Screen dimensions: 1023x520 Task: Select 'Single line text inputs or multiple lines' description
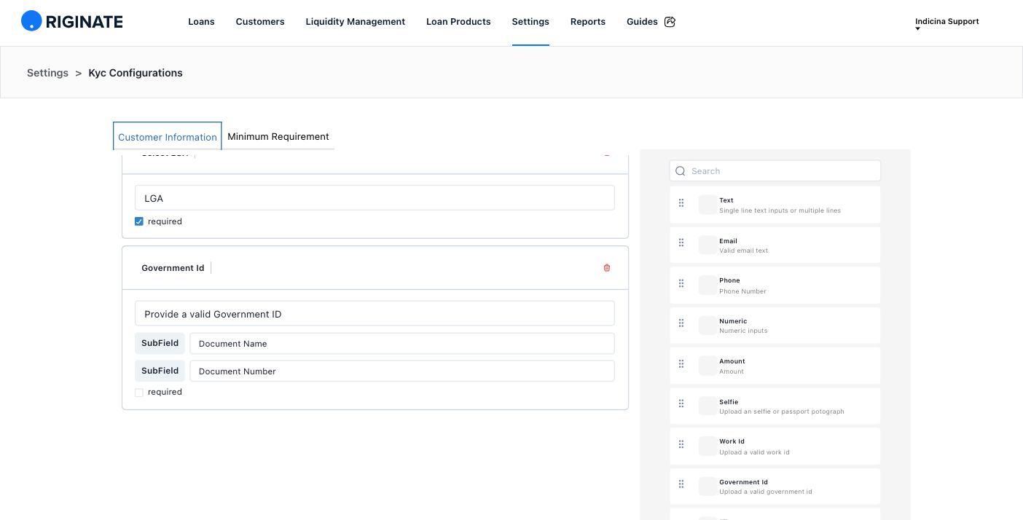click(780, 210)
